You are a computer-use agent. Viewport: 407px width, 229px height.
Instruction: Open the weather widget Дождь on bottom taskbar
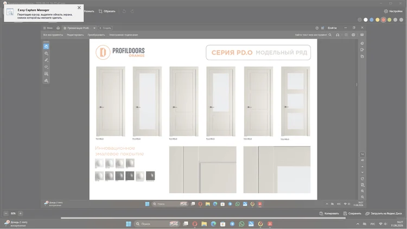click(16, 224)
